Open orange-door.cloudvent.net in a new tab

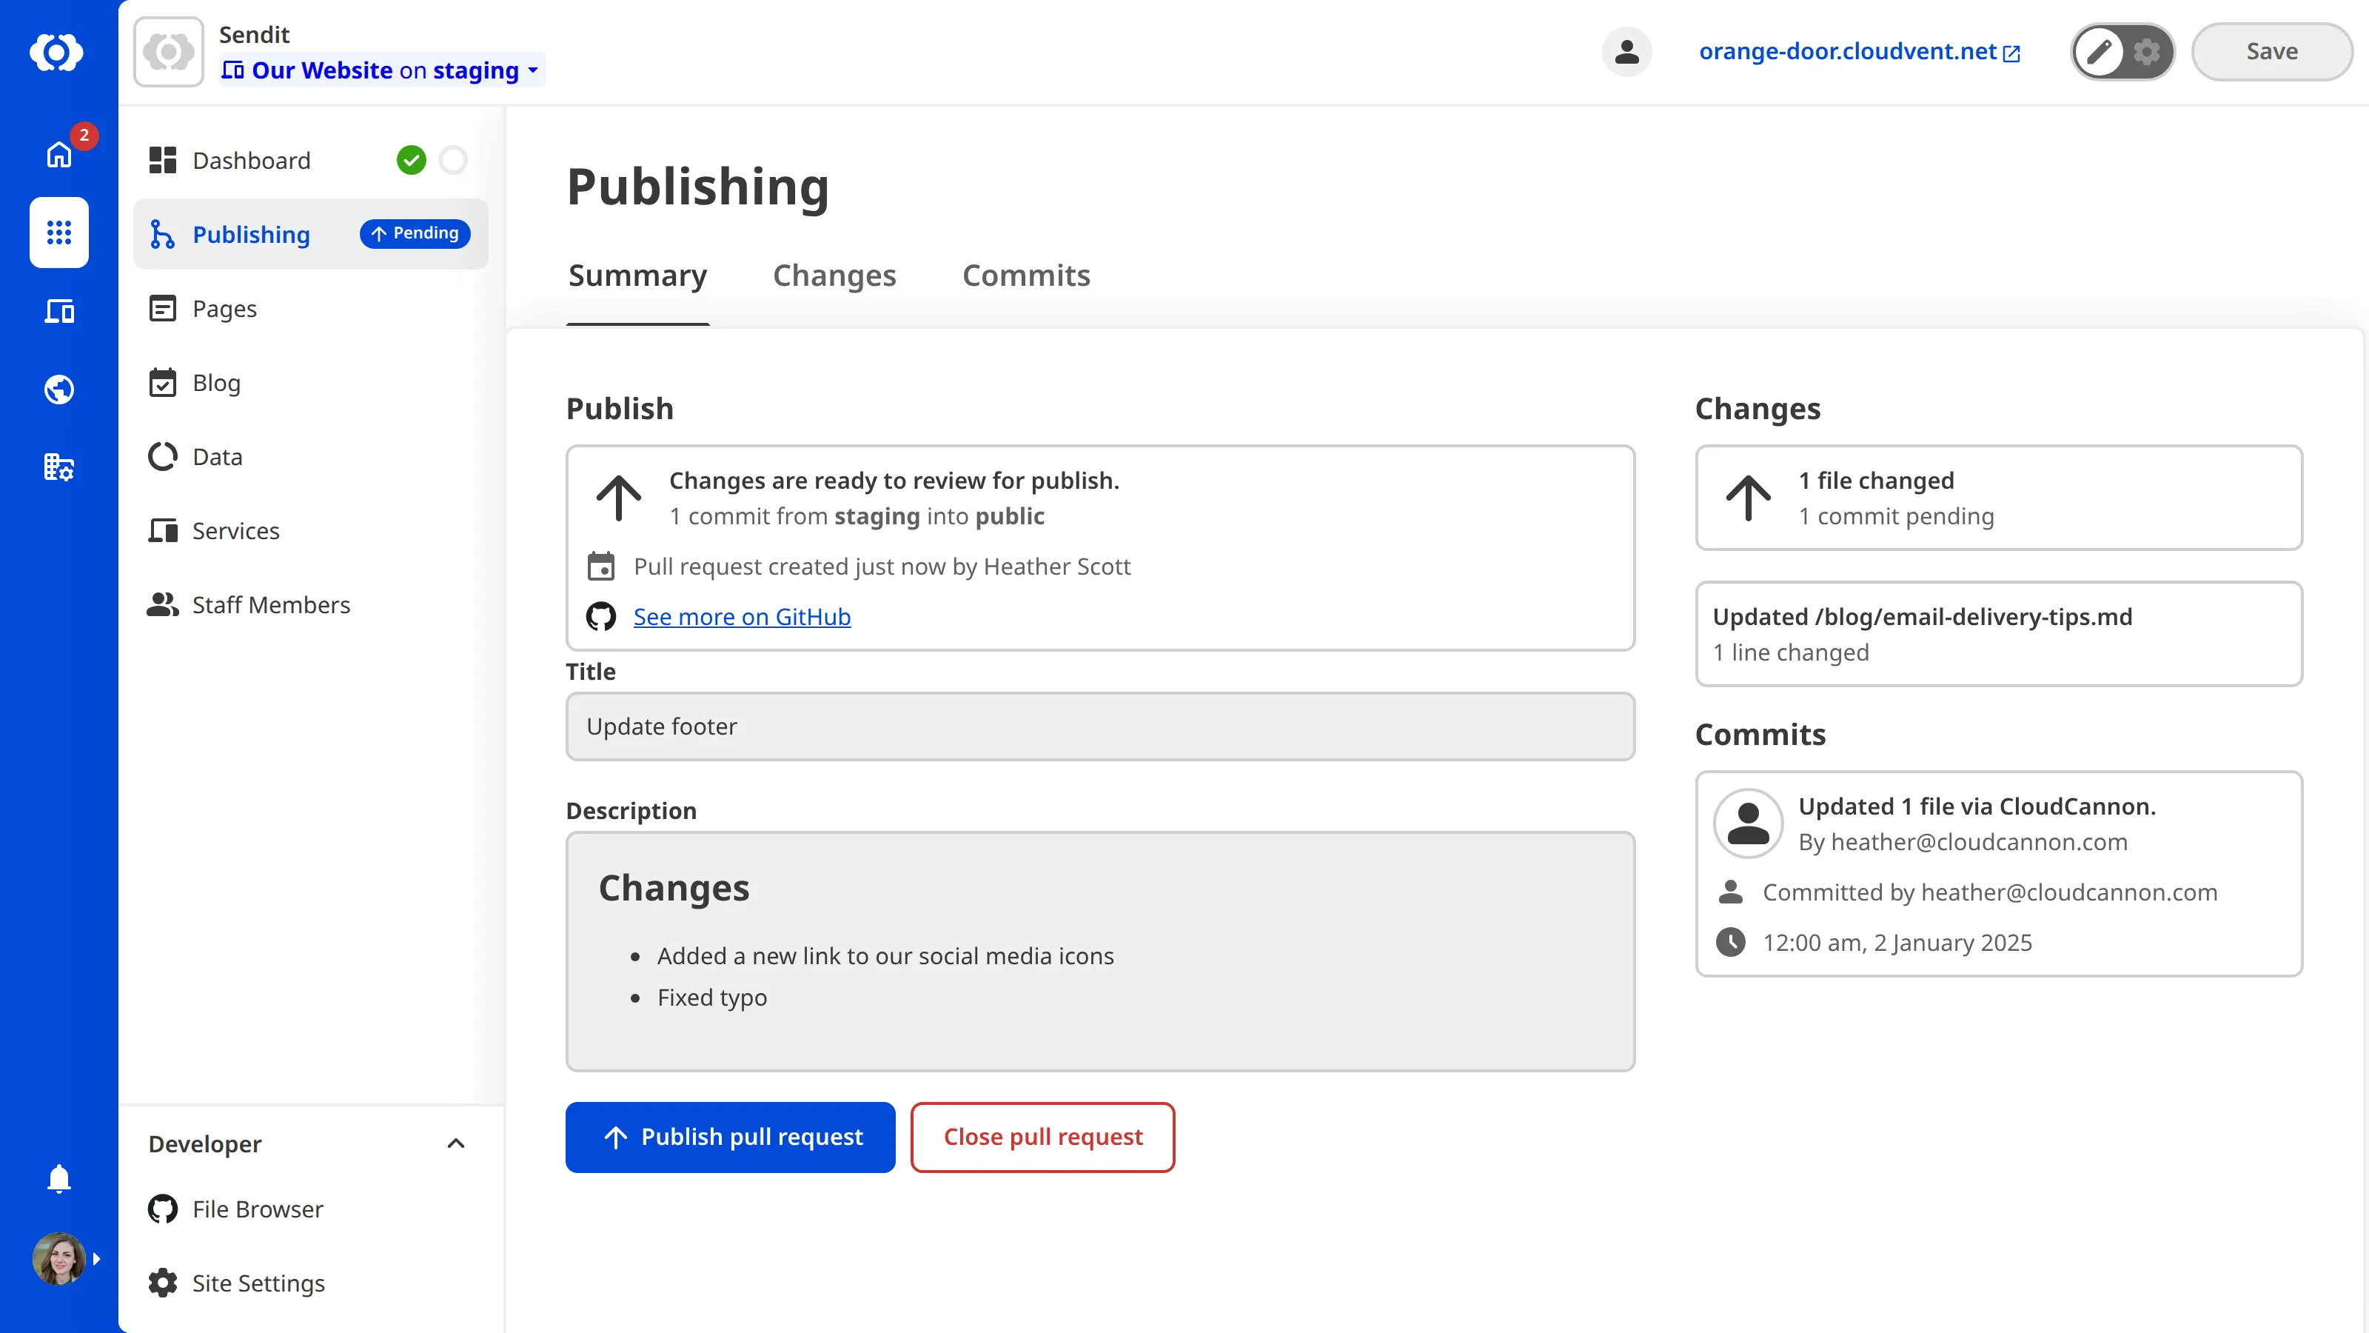pos(1859,52)
